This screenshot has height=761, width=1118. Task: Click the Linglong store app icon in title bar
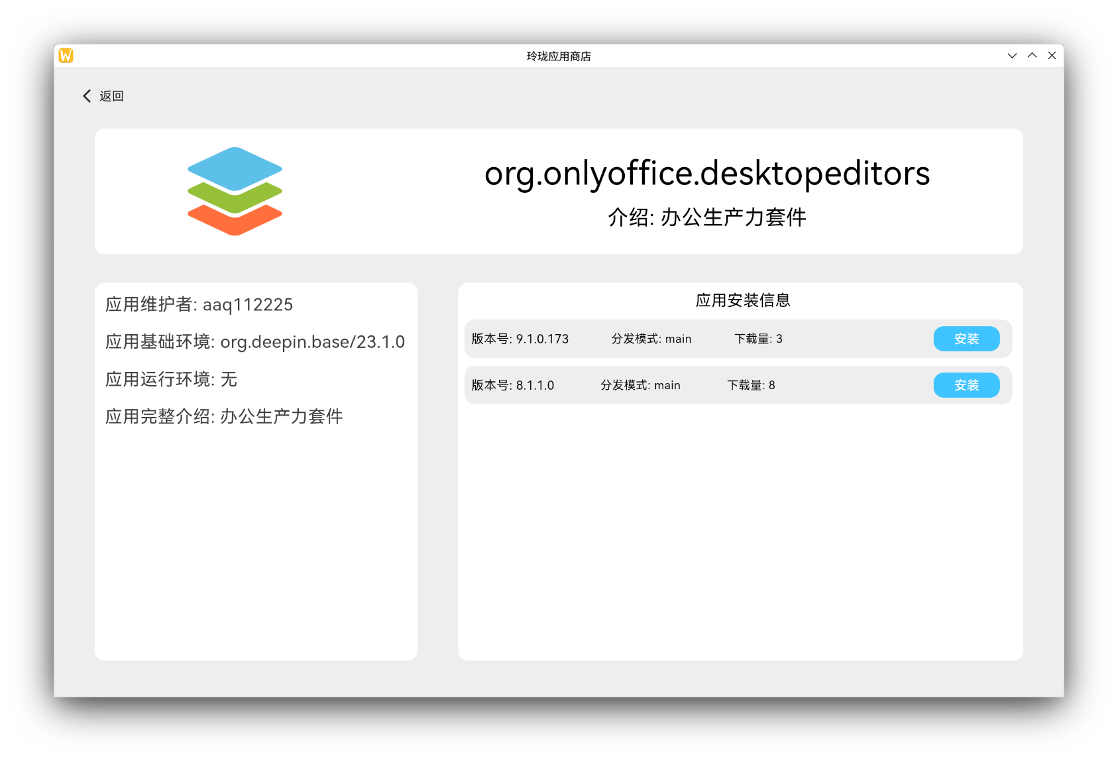tap(66, 56)
